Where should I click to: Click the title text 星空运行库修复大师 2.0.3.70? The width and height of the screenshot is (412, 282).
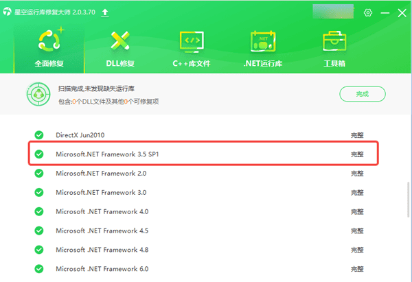click(x=55, y=12)
